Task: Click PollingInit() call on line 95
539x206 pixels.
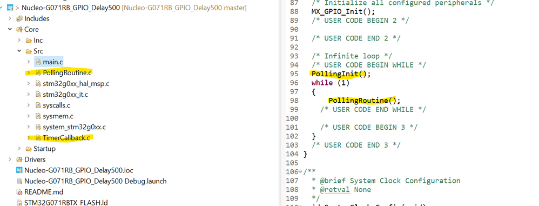Action: click(x=341, y=74)
